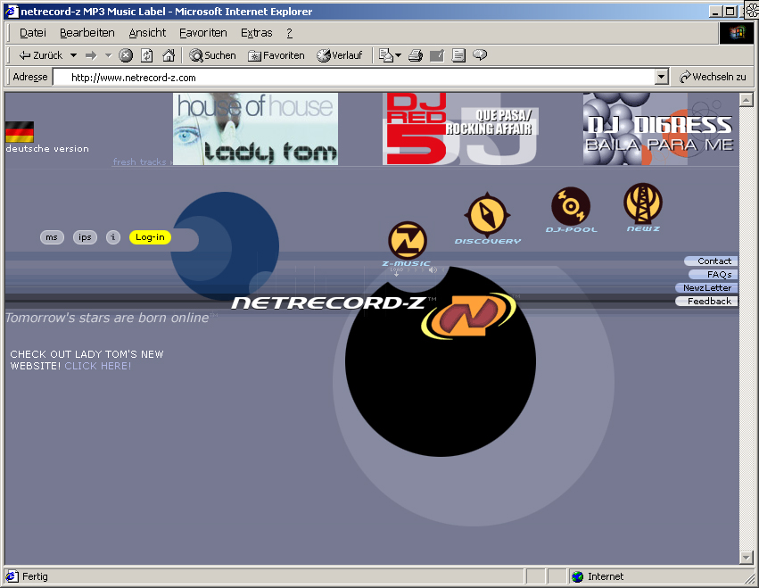Open the Z-Music section icon
Viewport: 759px width, 588px height.
click(x=407, y=240)
